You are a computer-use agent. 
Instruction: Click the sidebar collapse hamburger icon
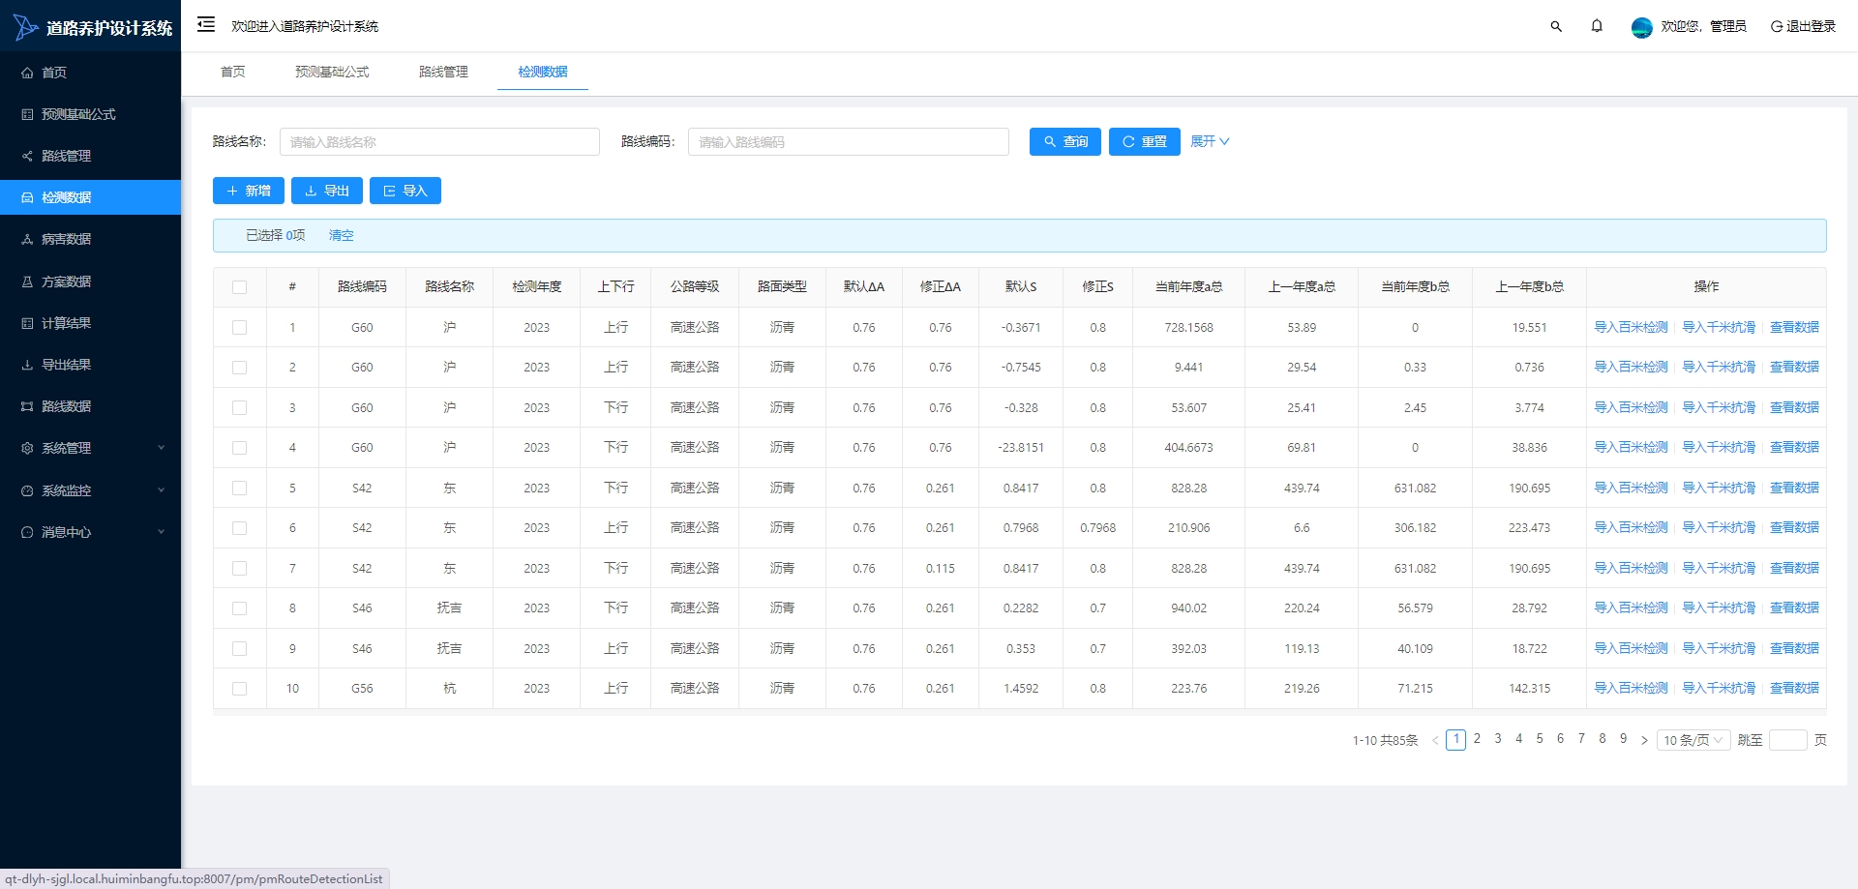(206, 24)
